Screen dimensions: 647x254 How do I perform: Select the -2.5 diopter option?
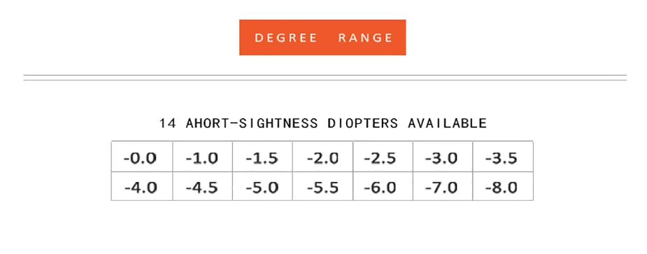[x=383, y=157]
